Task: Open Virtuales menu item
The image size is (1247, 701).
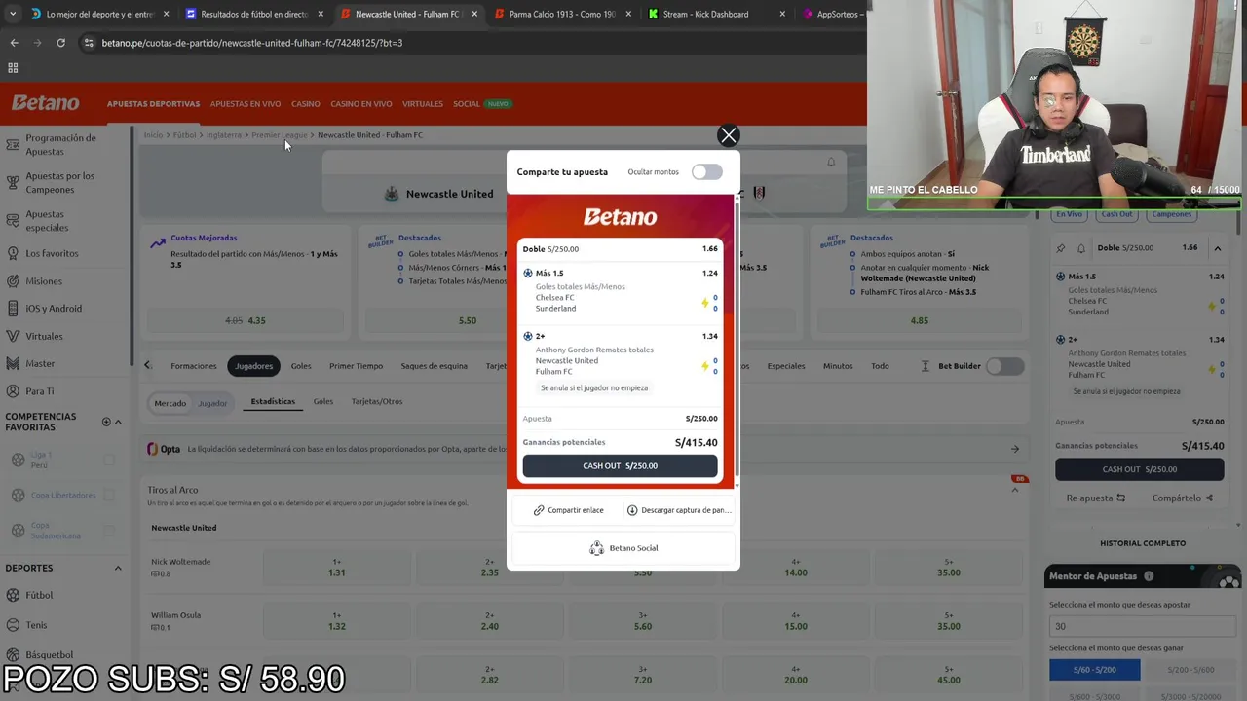Action: click(423, 104)
